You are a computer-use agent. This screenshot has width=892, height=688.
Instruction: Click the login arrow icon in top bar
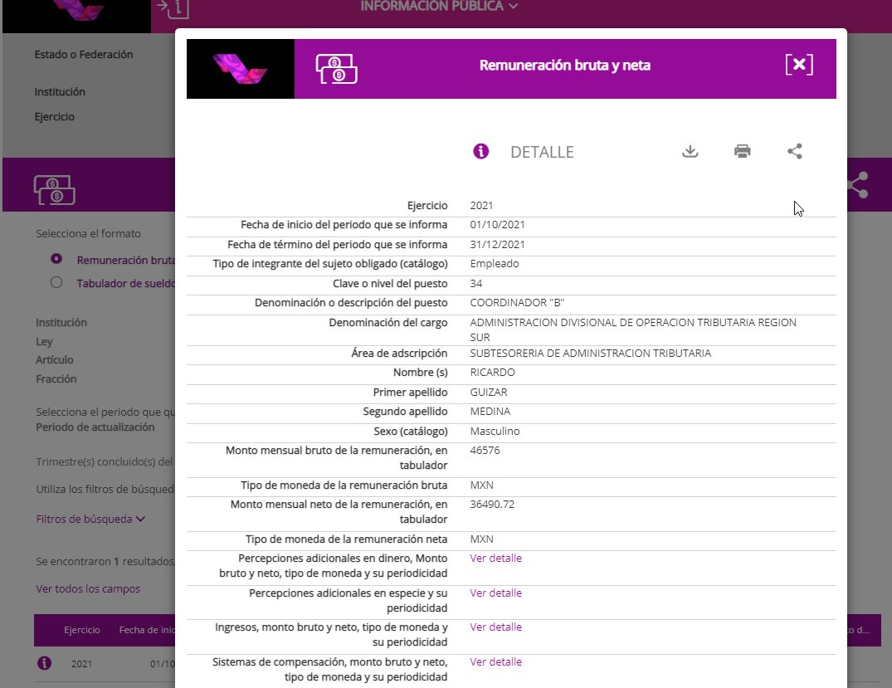(173, 8)
